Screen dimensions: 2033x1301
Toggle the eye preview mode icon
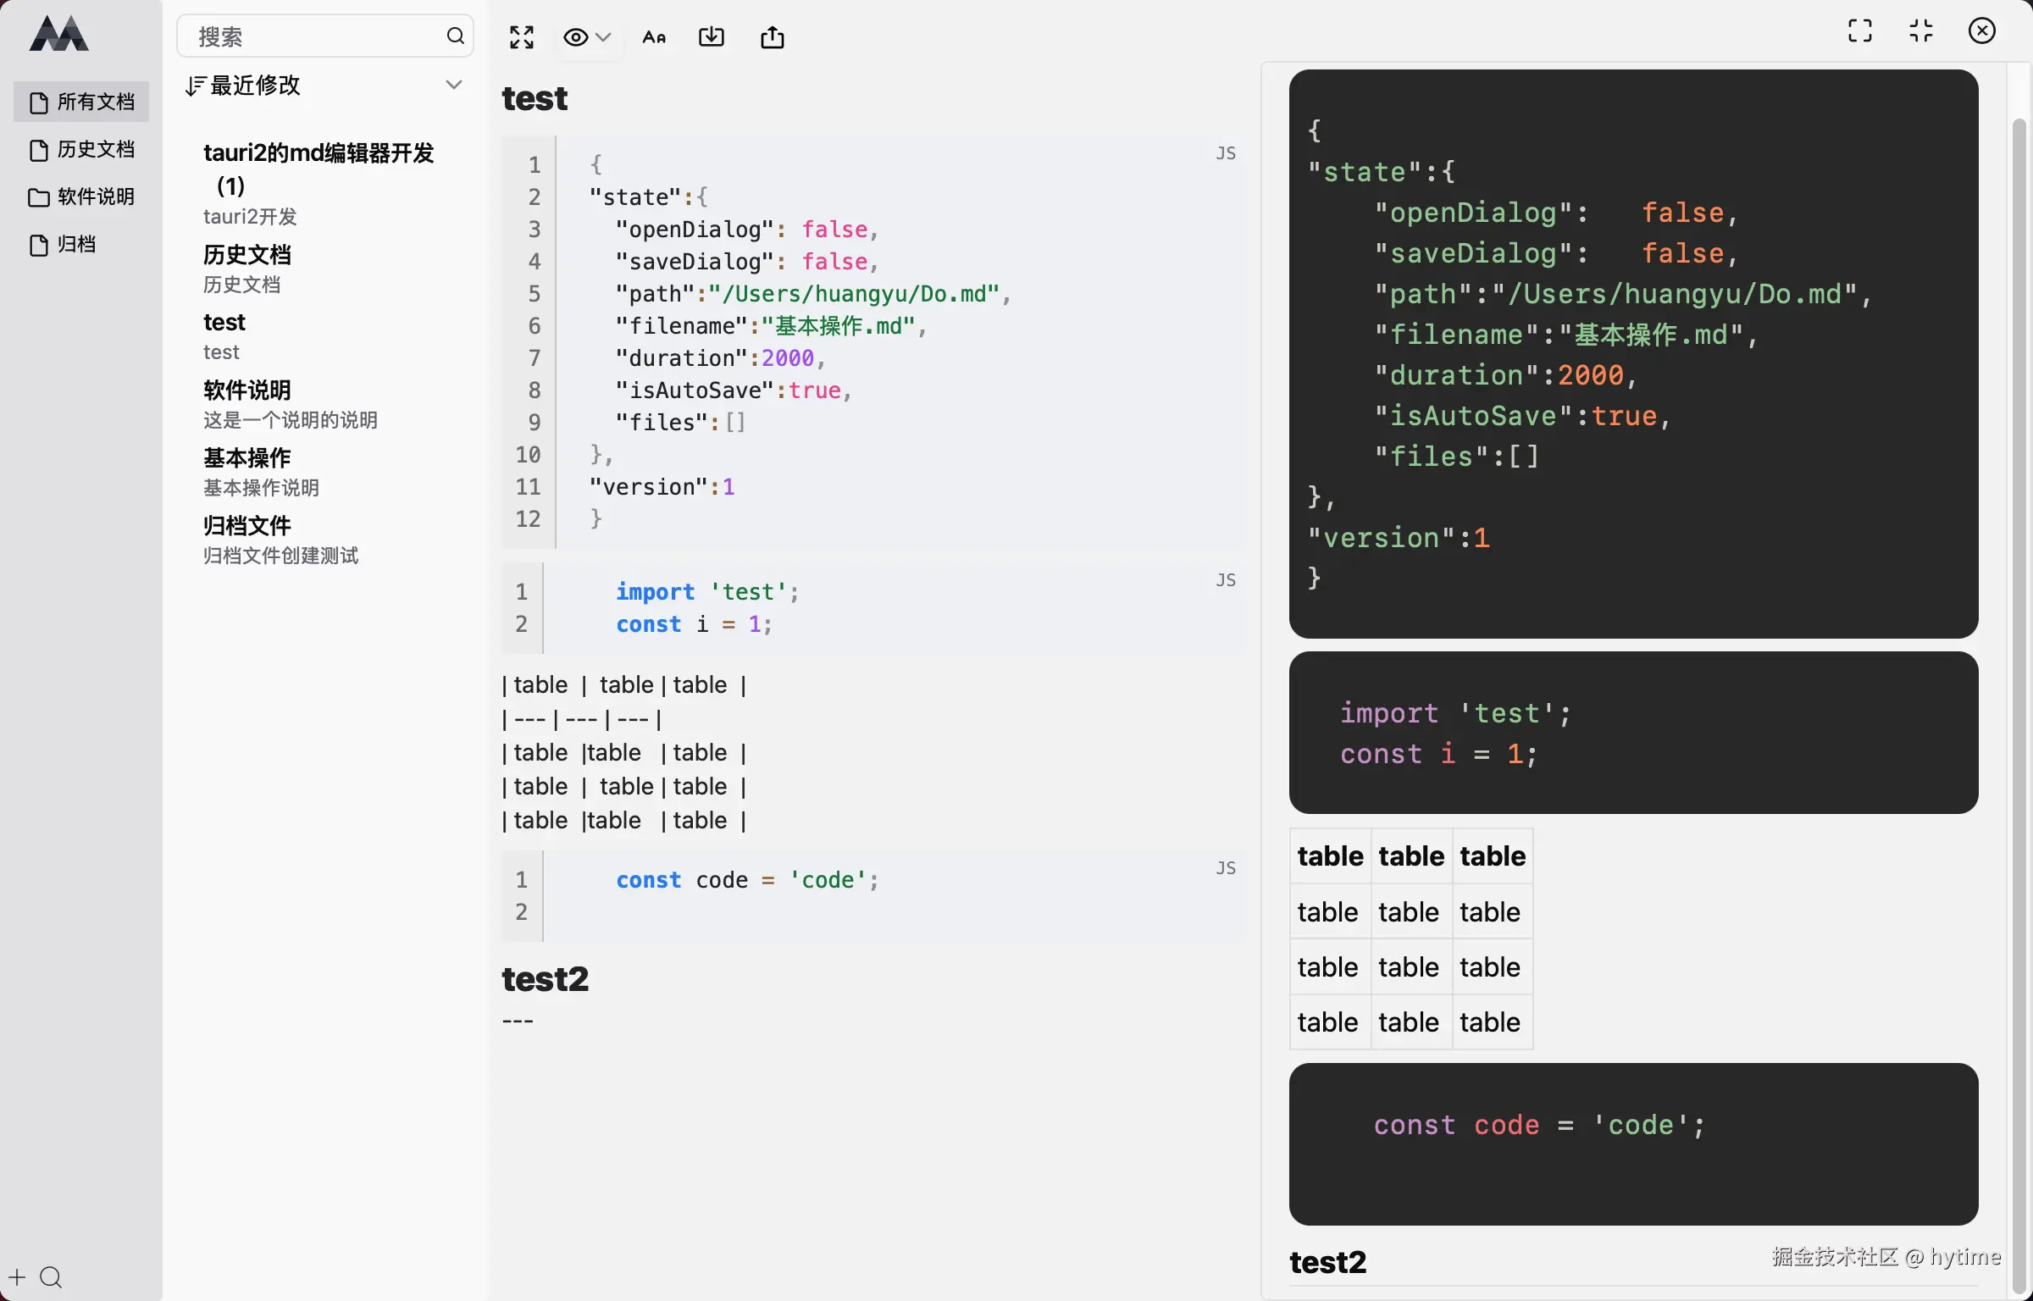tap(575, 37)
